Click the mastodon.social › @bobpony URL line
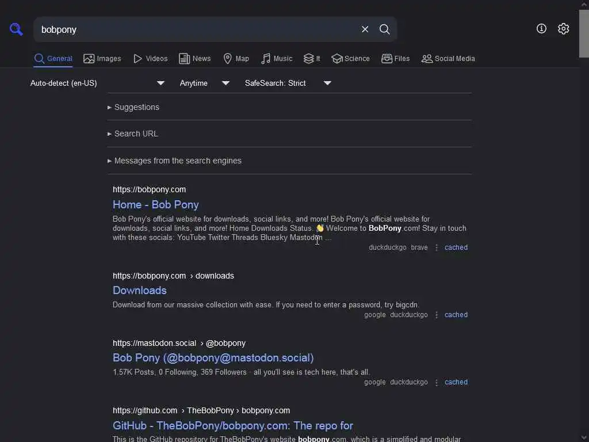The image size is (589, 442). [179, 343]
